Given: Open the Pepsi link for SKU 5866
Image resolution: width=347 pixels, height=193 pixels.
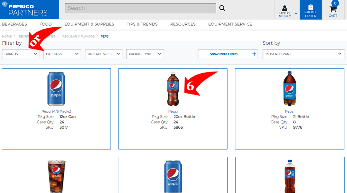Looking at the screenshot, I should click(x=173, y=111).
